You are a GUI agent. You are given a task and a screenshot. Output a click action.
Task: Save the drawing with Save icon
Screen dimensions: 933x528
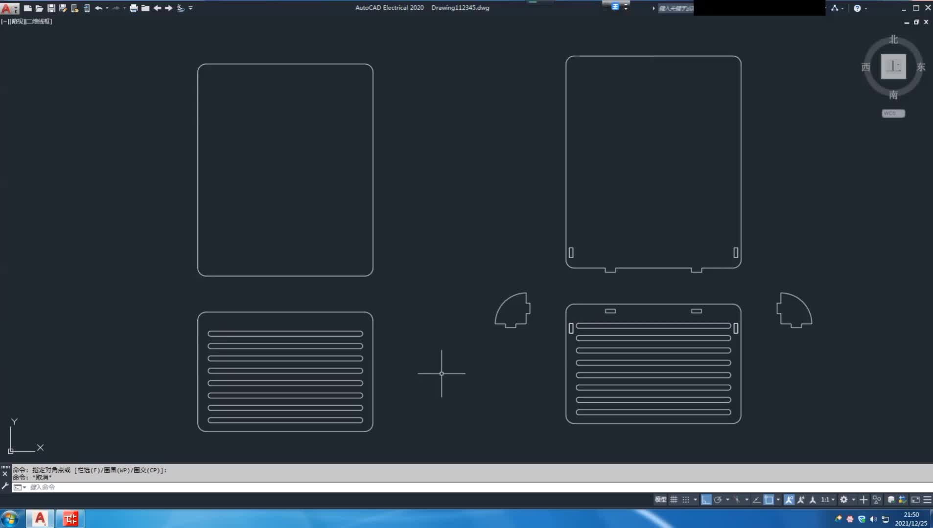(x=51, y=8)
